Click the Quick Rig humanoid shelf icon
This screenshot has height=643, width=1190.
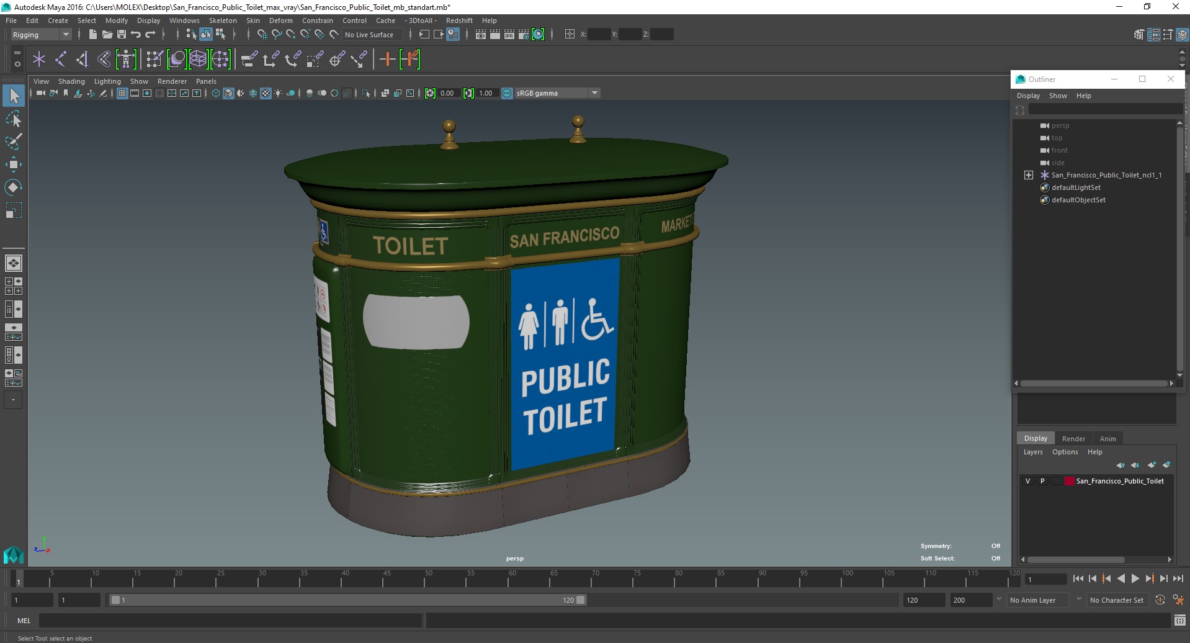tap(126, 60)
